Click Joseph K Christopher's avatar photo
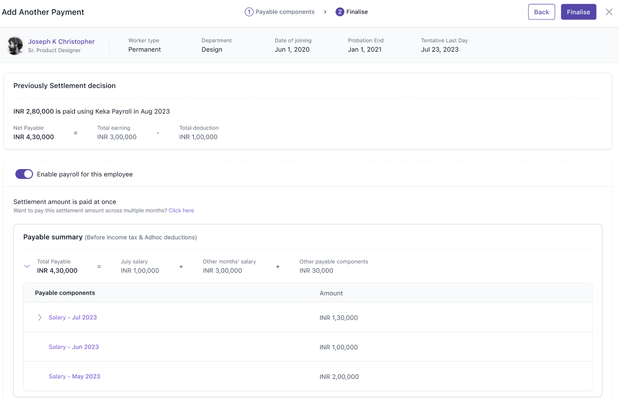 click(15, 46)
